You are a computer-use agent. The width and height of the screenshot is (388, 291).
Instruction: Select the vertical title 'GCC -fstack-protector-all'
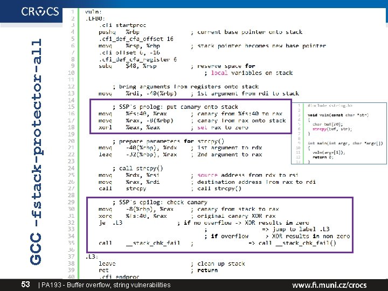click(36, 151)
